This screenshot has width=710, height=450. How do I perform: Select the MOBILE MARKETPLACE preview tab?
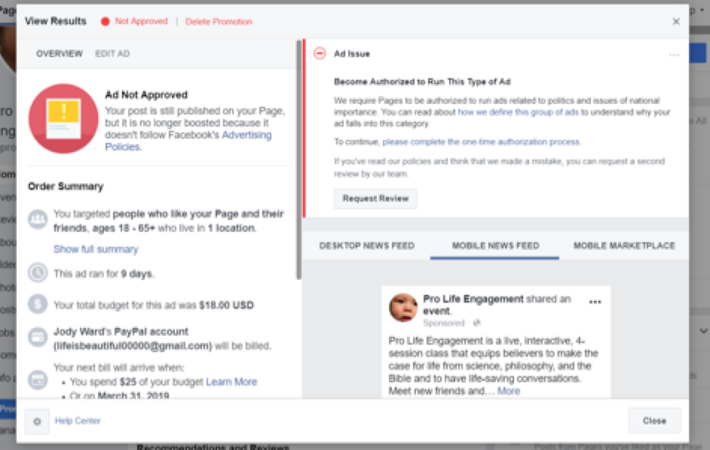[x=624, y=245]
